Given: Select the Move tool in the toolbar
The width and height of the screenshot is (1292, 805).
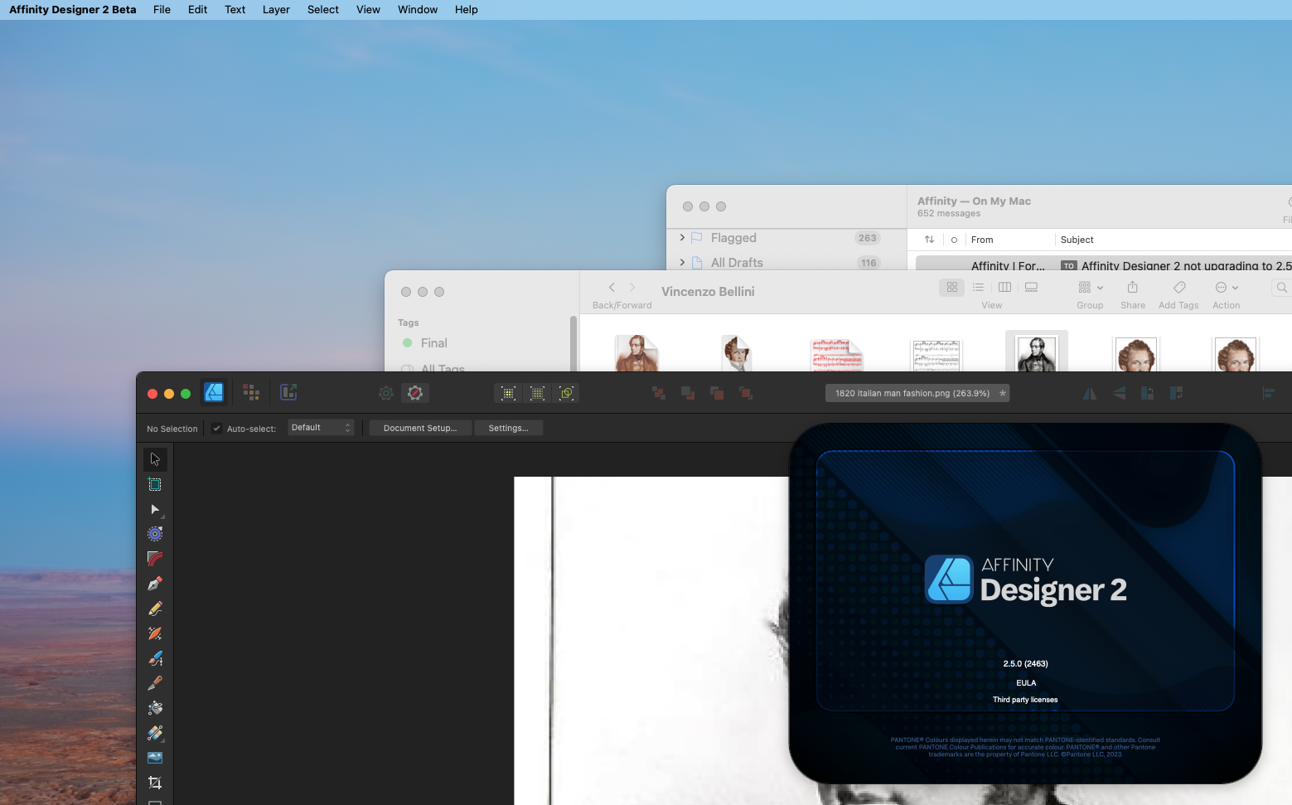Looking at the screenshot, I should pyautogui.click(x=154, y=458).
